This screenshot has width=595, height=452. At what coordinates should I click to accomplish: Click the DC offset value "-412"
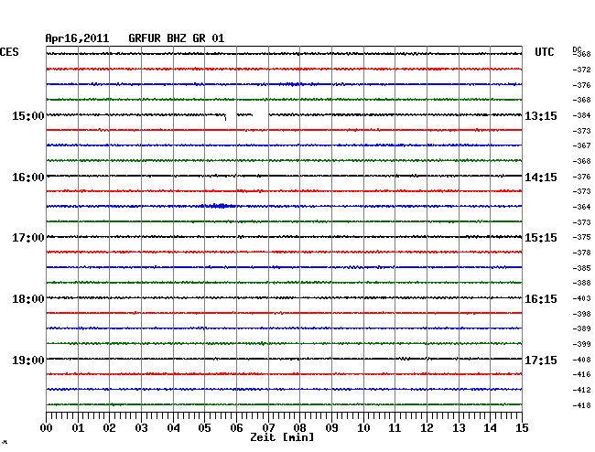click(581, 390)
